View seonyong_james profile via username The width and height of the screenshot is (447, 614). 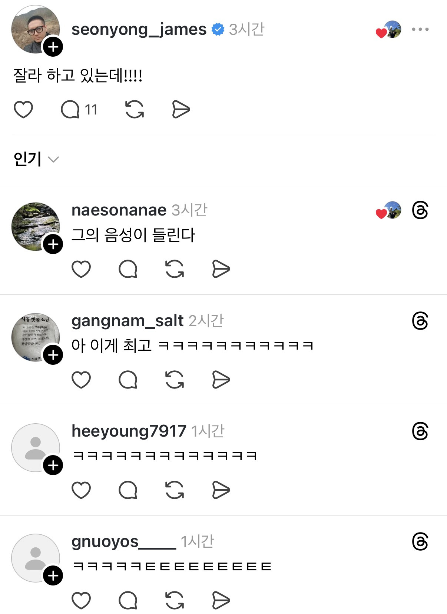coord(139,29)
